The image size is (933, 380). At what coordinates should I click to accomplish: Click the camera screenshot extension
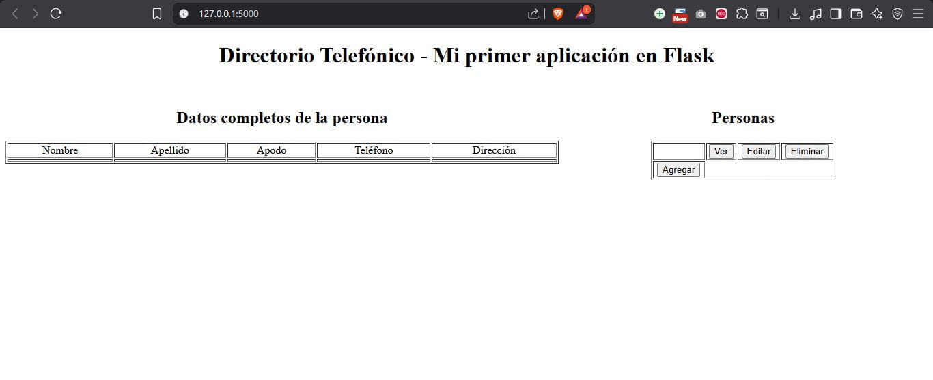[701, 14]
